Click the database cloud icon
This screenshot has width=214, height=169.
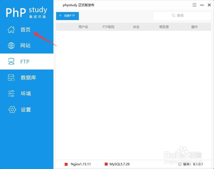pos(11,78)
